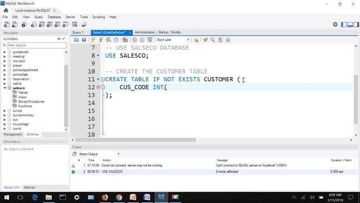360x203 pixels.
Task: Switch to the Administration - Startup / Shutdown tab
Action: [x=159, y=32]
